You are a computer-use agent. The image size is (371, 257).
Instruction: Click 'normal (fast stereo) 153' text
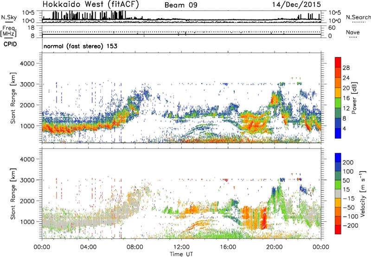coord(80,46)
